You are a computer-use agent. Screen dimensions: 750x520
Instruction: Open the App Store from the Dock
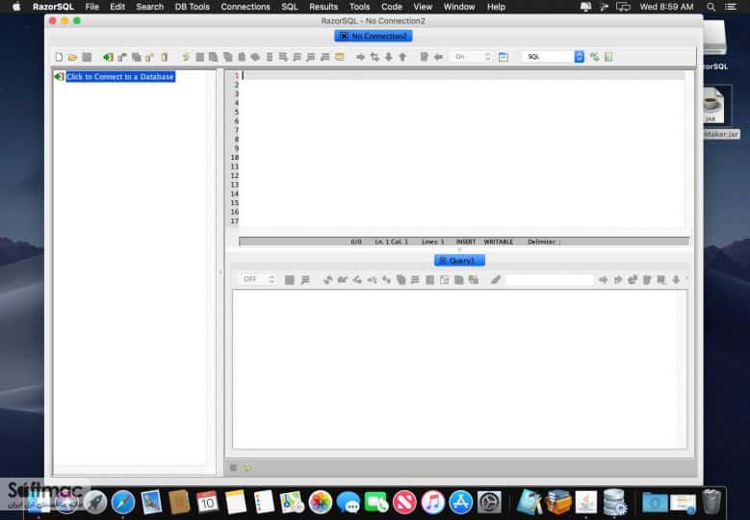460,503
